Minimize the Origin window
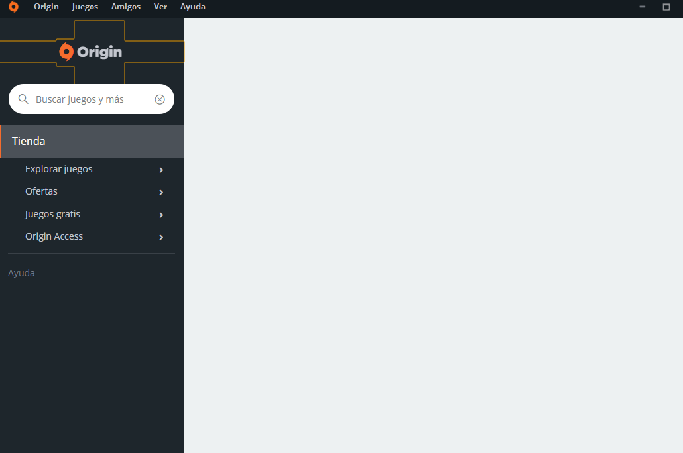683x453 pixels. [x=642, y=7]
